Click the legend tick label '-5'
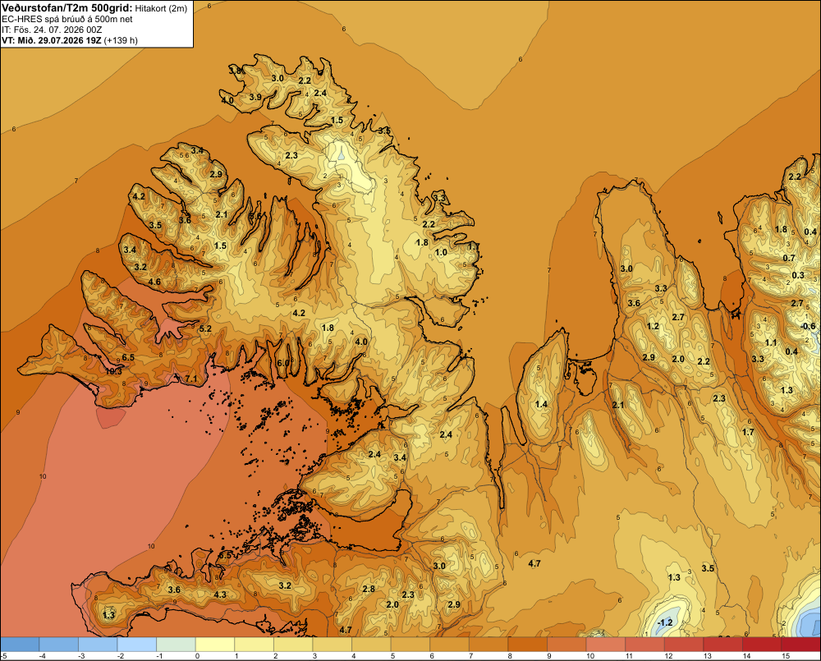The image size is (821, 661). pos(3,656)
